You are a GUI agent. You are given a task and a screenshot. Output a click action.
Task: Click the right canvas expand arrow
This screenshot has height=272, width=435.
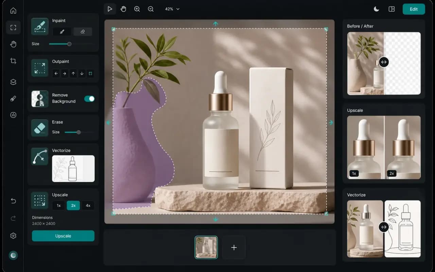click(x=331, y=122)
